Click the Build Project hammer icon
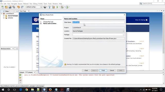Image resolution: width=165 pixels, height=92 pixels. pos(49,7)
